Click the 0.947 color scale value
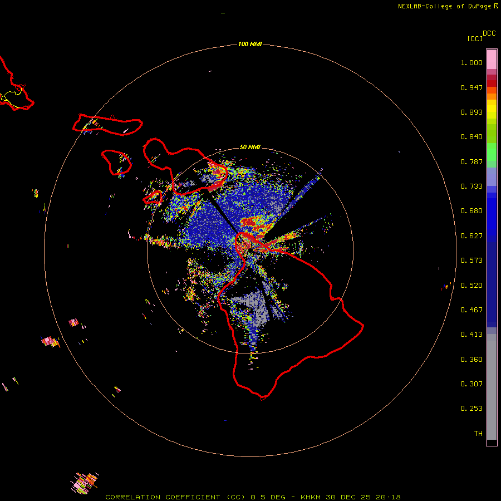The height and width of the screenshot is (501, 501). [471, 87]
